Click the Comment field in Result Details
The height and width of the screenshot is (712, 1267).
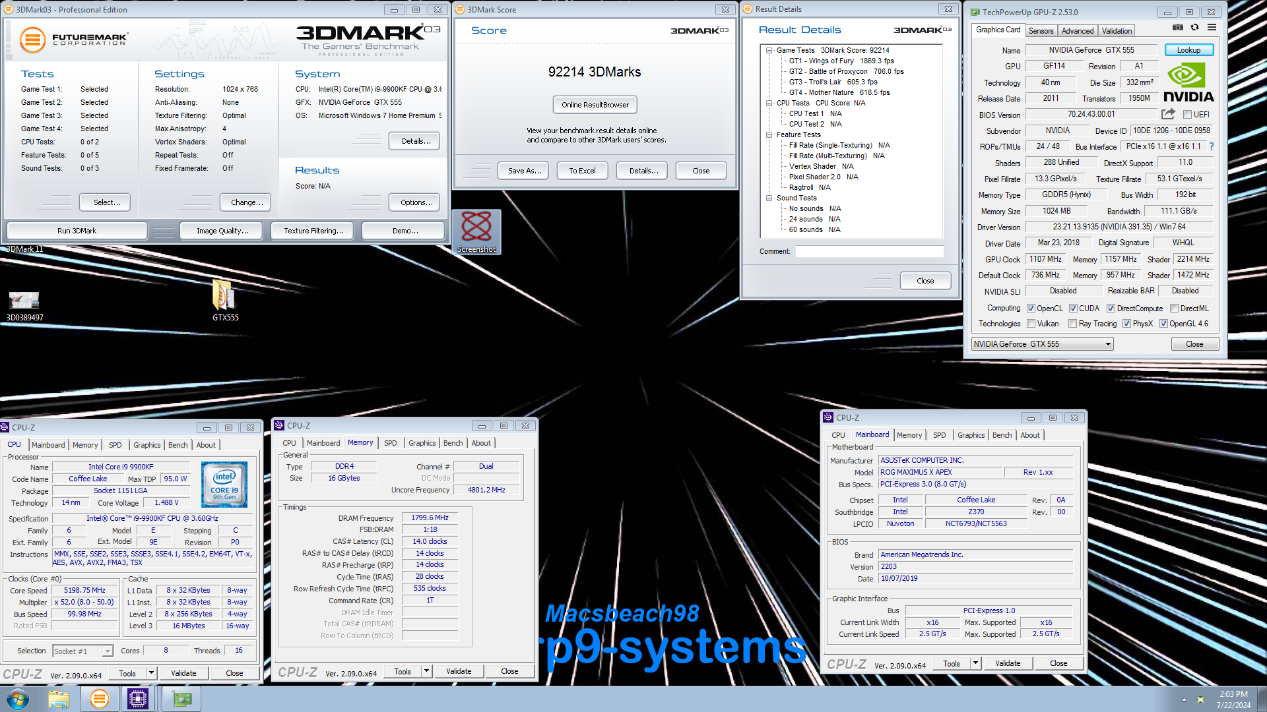869,251
